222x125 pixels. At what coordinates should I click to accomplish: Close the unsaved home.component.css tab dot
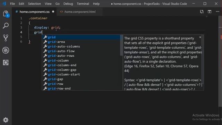(x=53, y=11)
